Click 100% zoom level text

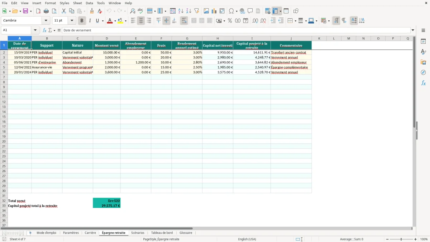[424, 239]
